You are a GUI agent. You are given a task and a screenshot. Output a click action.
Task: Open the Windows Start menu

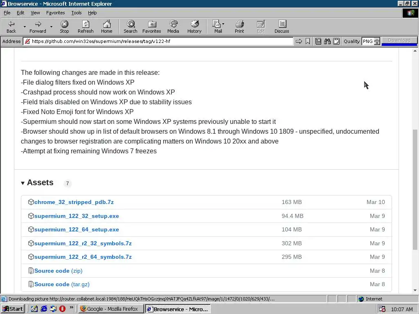coord(13,309)
